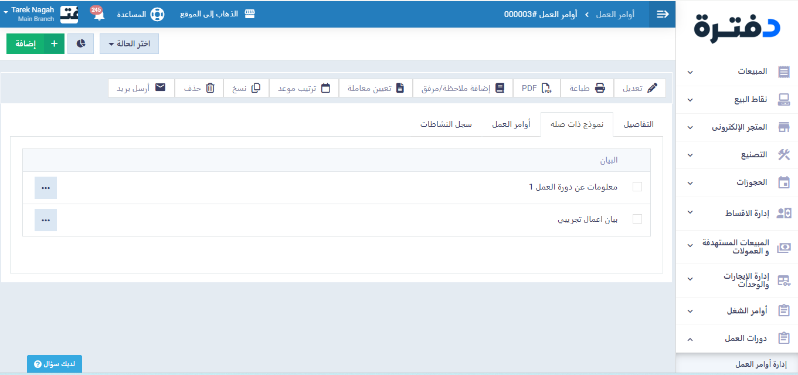Click the تعديل pencil edit button
798x375 pixels.
point(640,88)
